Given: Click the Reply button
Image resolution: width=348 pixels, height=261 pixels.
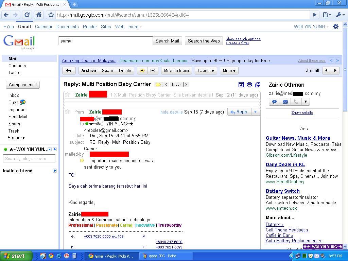Looking at the screenshot, I should coord(239,111).
